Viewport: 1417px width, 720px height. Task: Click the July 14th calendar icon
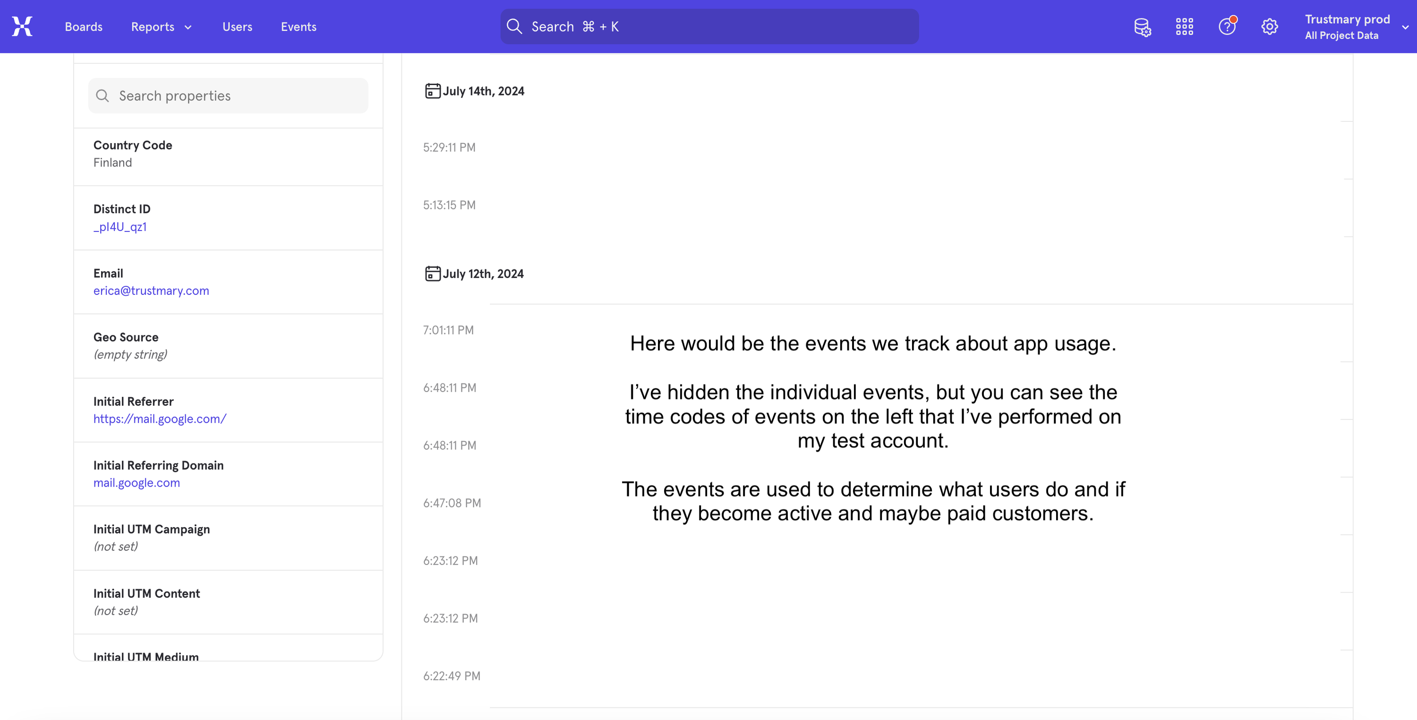tap(432, 91)
